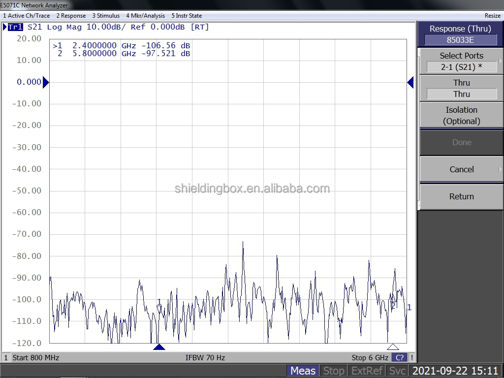Click the Meas status indicator

pyautogui.click(x=303, y=371)
